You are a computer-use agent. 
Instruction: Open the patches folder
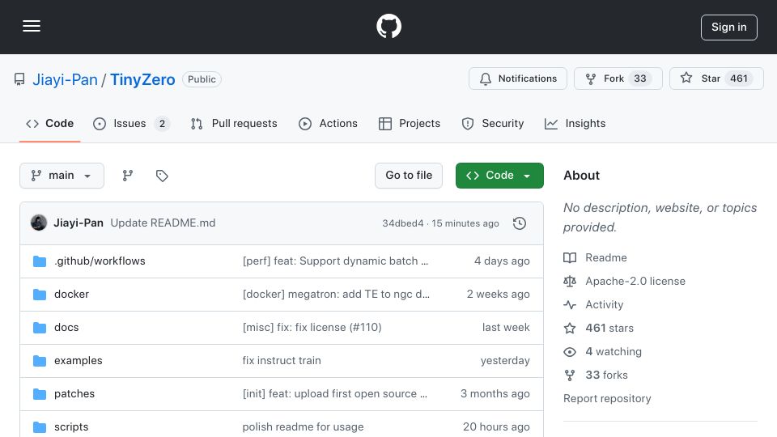(x=74, y=394)
